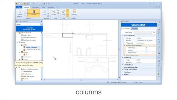Open the Background side panel tab

(159, 33)
